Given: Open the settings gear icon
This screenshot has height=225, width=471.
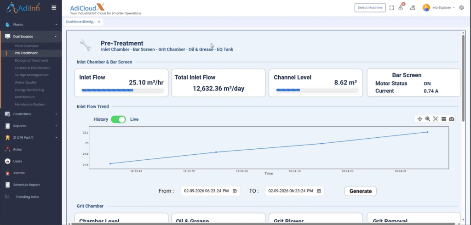Looking at the screenshot, I should (462, 8).
